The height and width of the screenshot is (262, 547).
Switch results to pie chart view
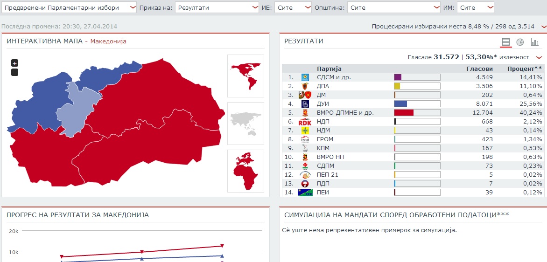tap(520, 42)
